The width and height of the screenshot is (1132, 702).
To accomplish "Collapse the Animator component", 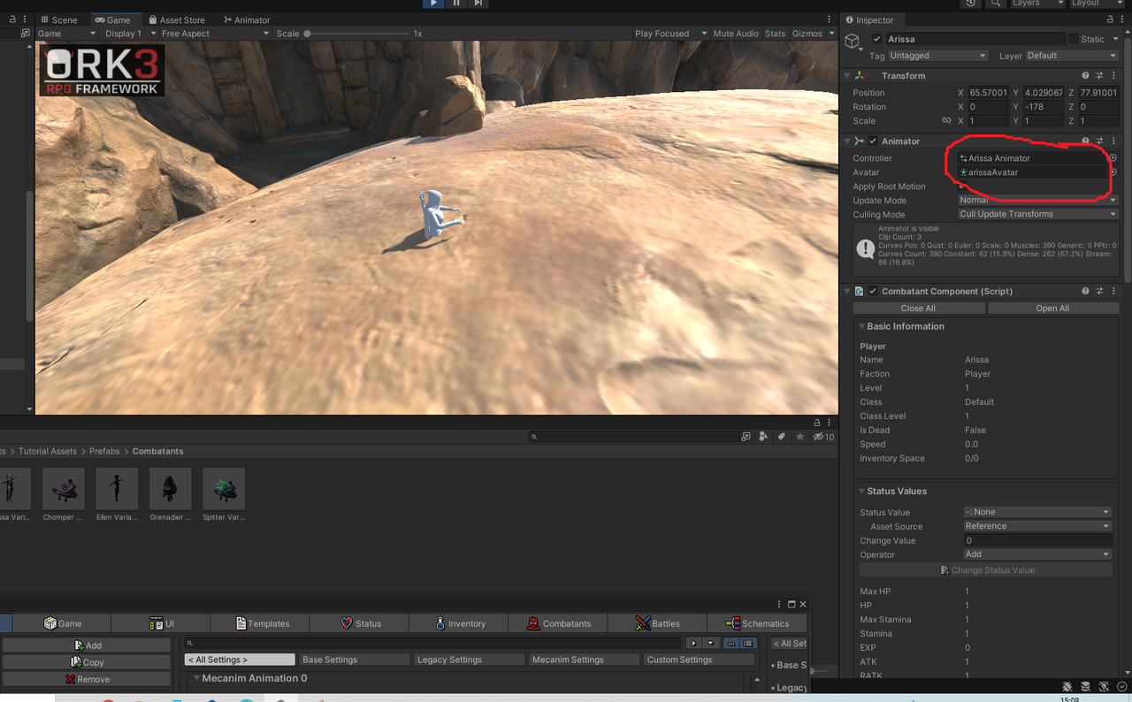I will 847,141.
